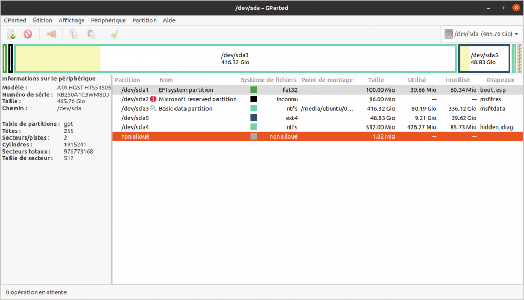Image resolution: width=524 pixels, height=300 pixels.
Task: Click the New partition toolbar icon
Action: pyautogui.click(x=11, y=34)
